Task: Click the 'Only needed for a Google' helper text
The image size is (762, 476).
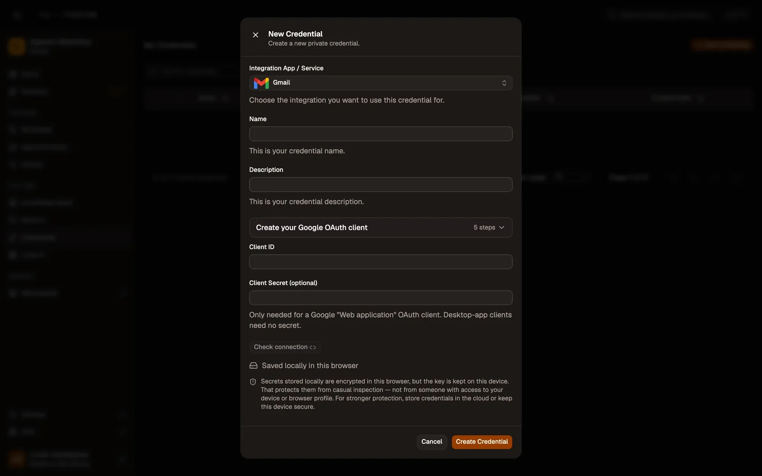Action: click(380, 320)
